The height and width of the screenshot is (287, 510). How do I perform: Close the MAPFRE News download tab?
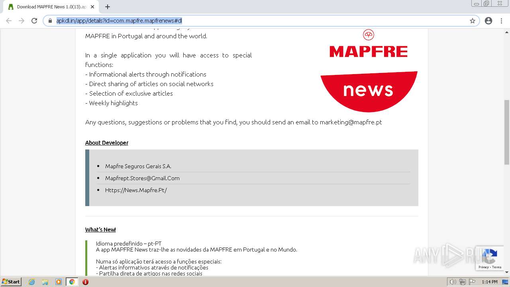click(92, 7)
